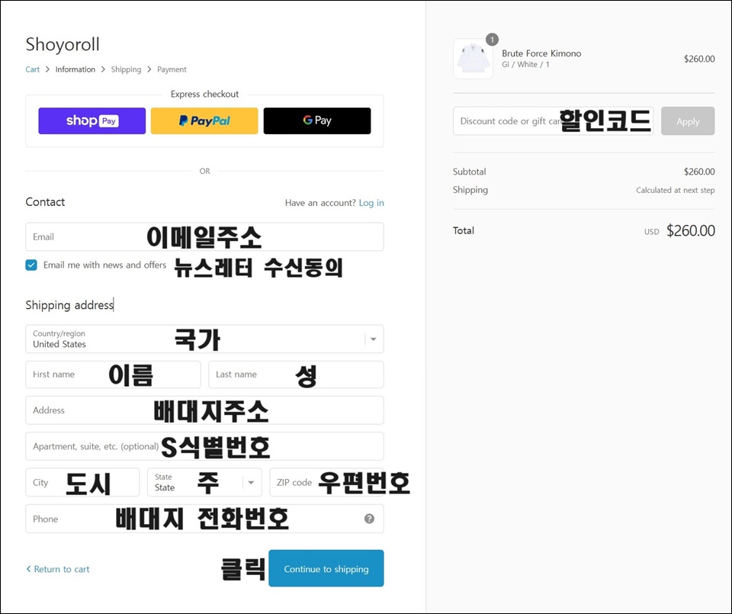Click the phone field help question-mark icon
This screenshot has height=614, width=732.
click(369, 519)
